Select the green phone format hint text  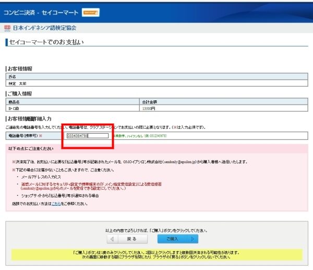[x=140, y=136]
